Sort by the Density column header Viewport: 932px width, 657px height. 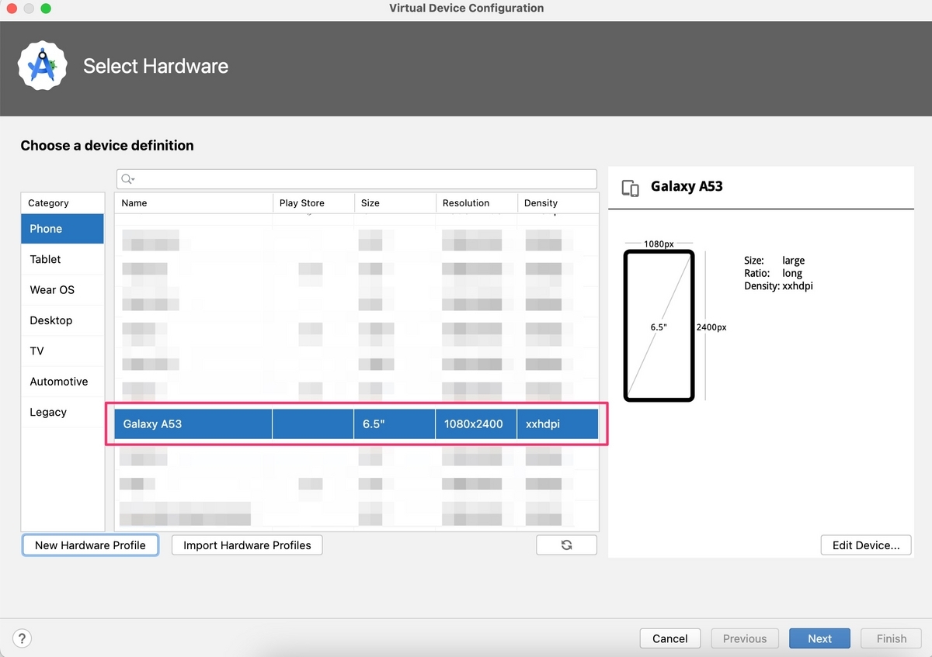[x=558, y=203]
